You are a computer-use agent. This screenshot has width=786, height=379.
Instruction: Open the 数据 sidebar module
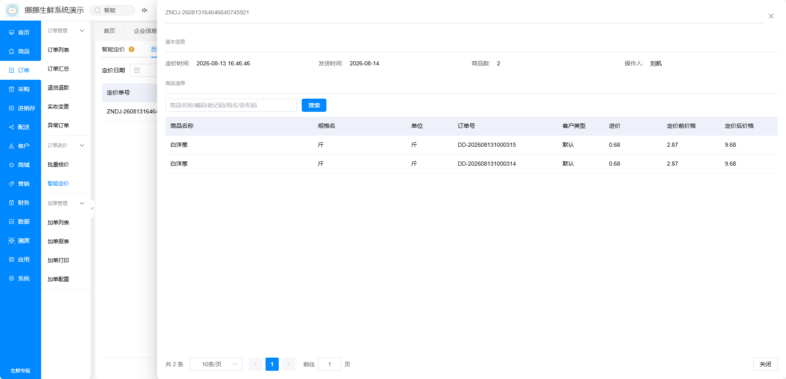pyautogui.click(x=20, y=222)
